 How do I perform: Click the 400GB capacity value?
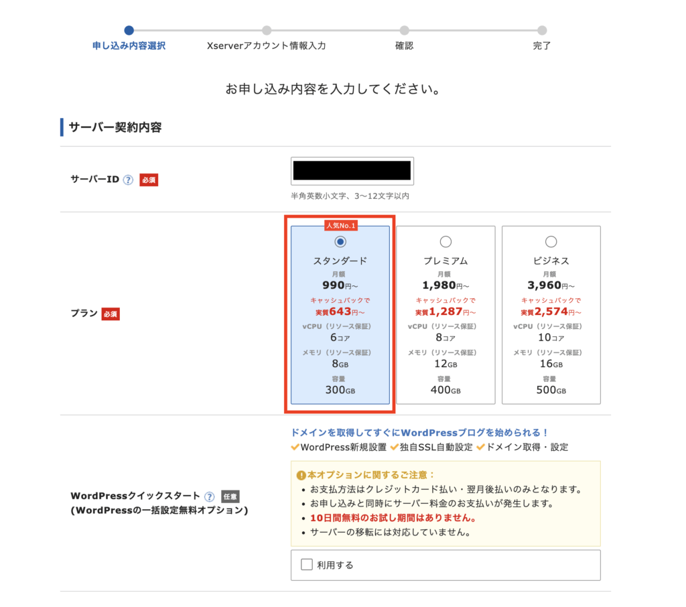click(445, 390)
